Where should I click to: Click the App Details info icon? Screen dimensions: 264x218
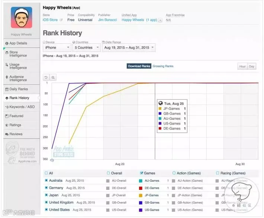click(7, 43)
